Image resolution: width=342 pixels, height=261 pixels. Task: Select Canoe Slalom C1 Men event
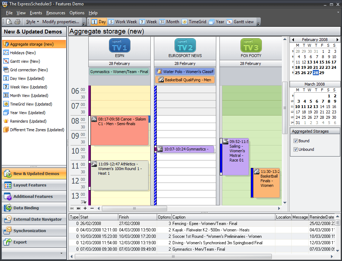click(120, 130)
